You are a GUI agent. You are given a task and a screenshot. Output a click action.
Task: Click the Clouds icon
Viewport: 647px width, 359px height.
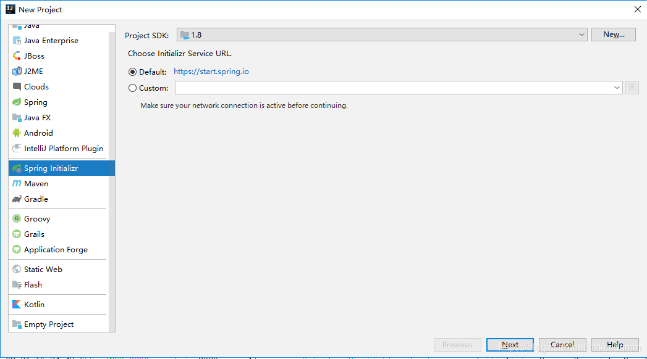point(17,86)
